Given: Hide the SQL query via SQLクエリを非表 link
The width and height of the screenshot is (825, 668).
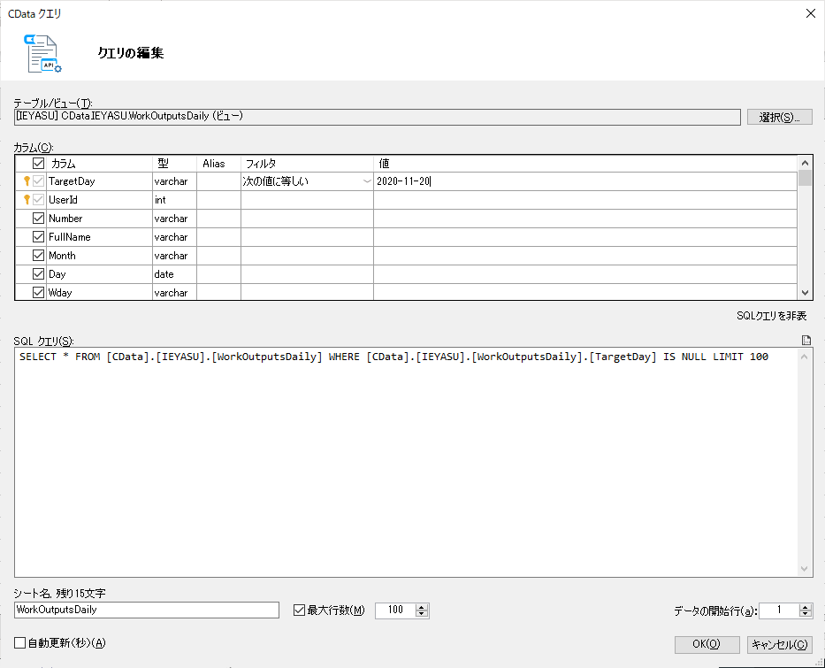Looking at the screenshot, I should 771,316.
